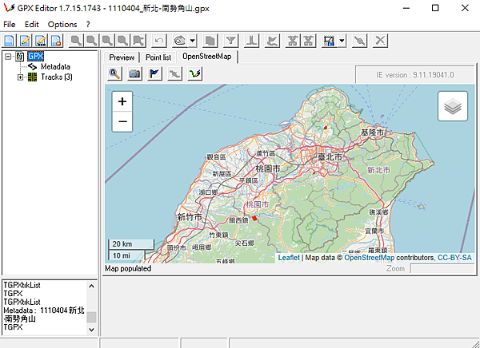Open the map Layers control
480x348 pixels.
(453, 106)
